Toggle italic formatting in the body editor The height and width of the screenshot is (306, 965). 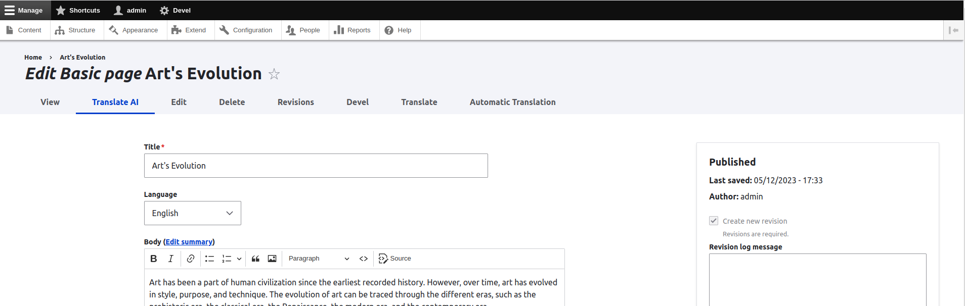(171, 259)
